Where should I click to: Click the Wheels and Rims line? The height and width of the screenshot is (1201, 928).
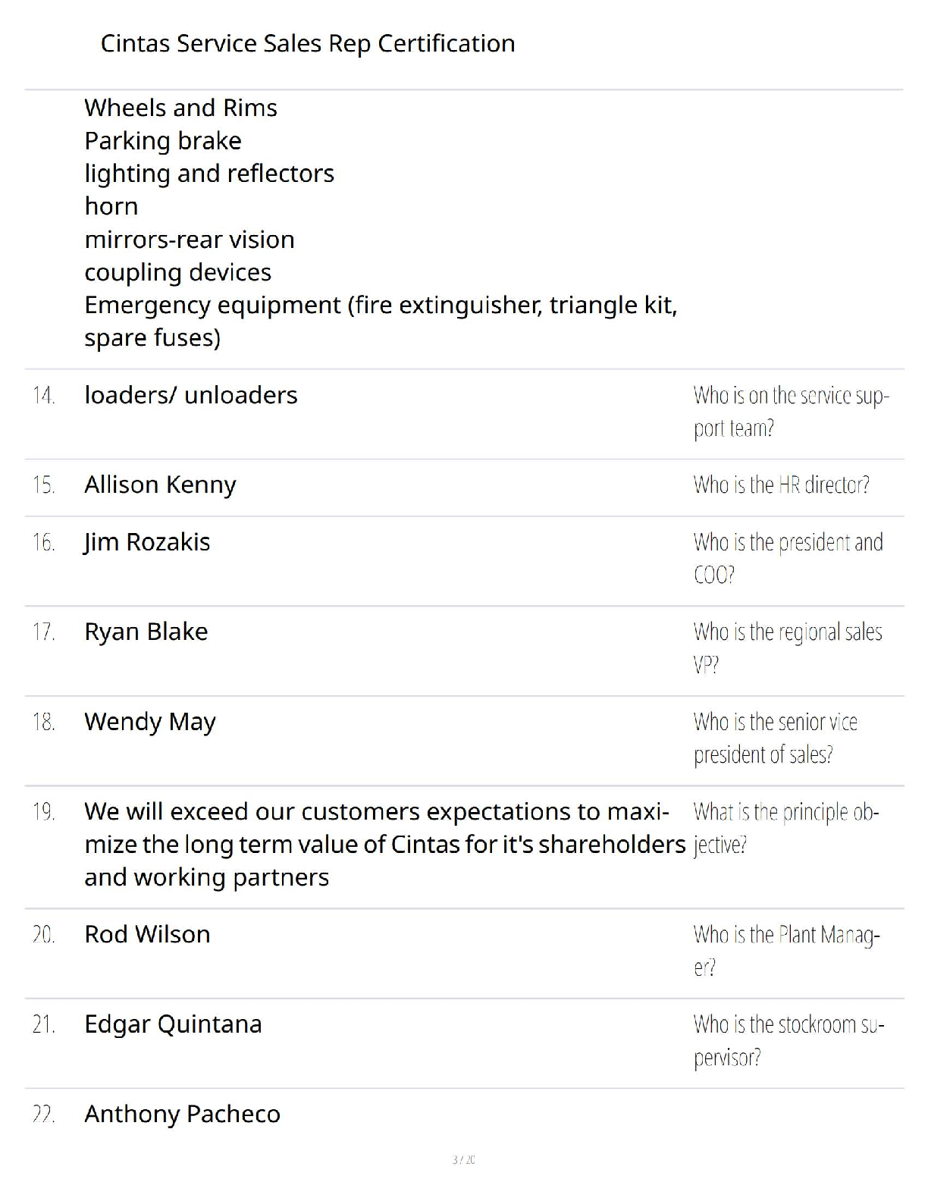point(180,108)
